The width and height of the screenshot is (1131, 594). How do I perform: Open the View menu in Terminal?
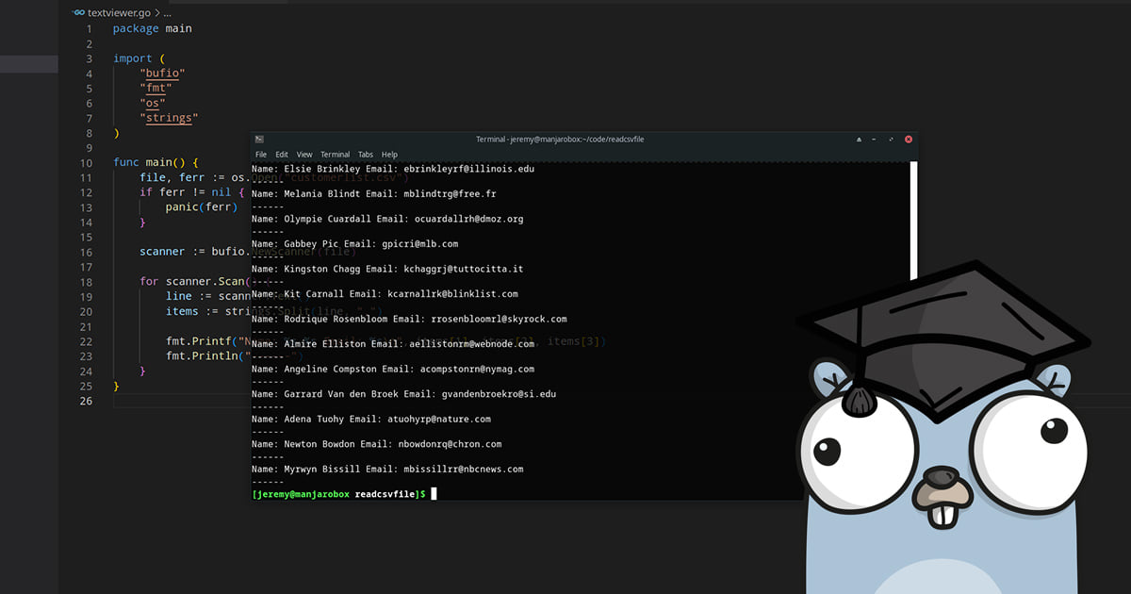(304, 155)
